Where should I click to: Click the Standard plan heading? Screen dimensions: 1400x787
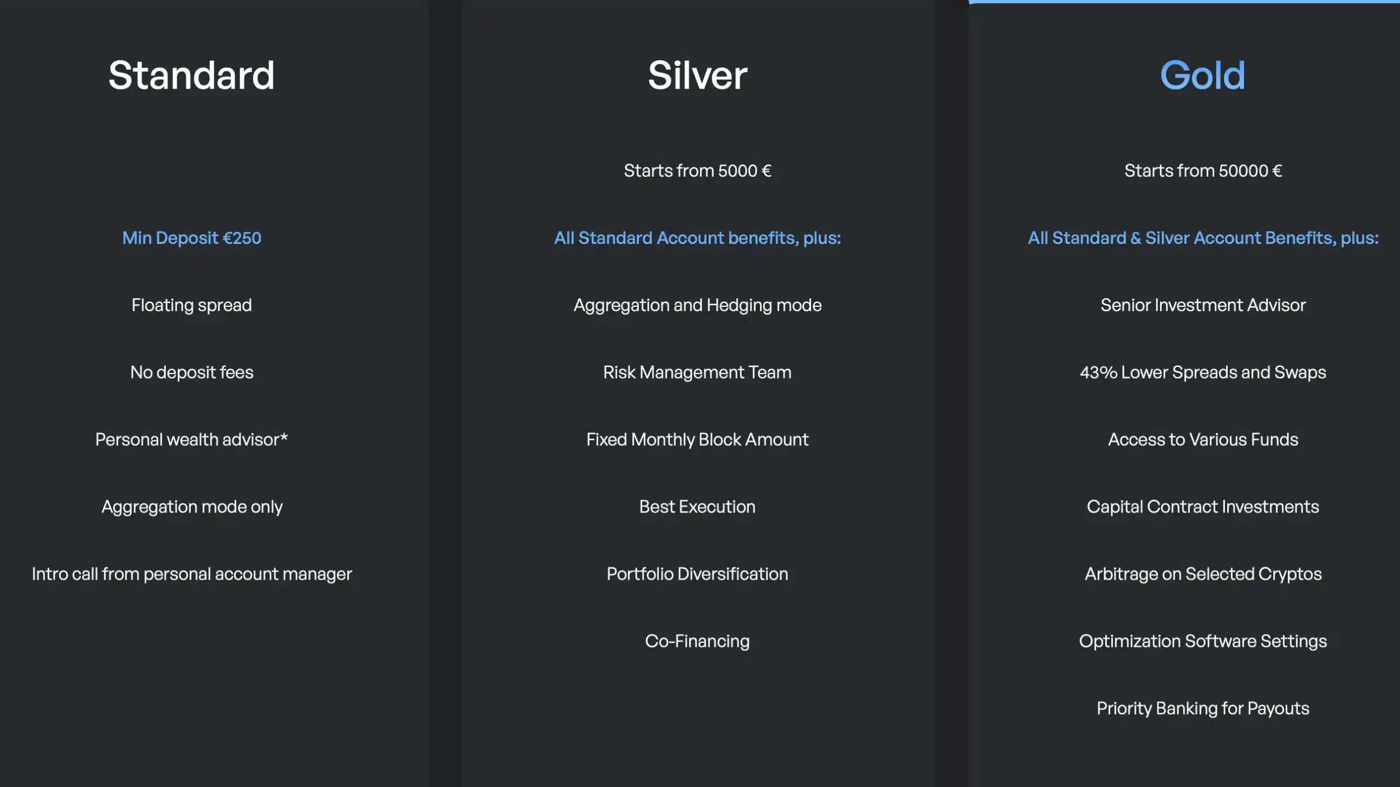point(191,75)
